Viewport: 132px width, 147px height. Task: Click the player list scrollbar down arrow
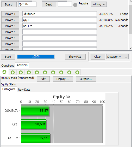[130, 48]
